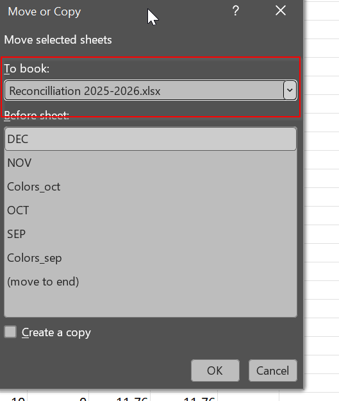Open the Reconcilliation 2025-2026.xlsx combo box
Image resolution: width=339 pixels, height=401 pixels.
150,90
